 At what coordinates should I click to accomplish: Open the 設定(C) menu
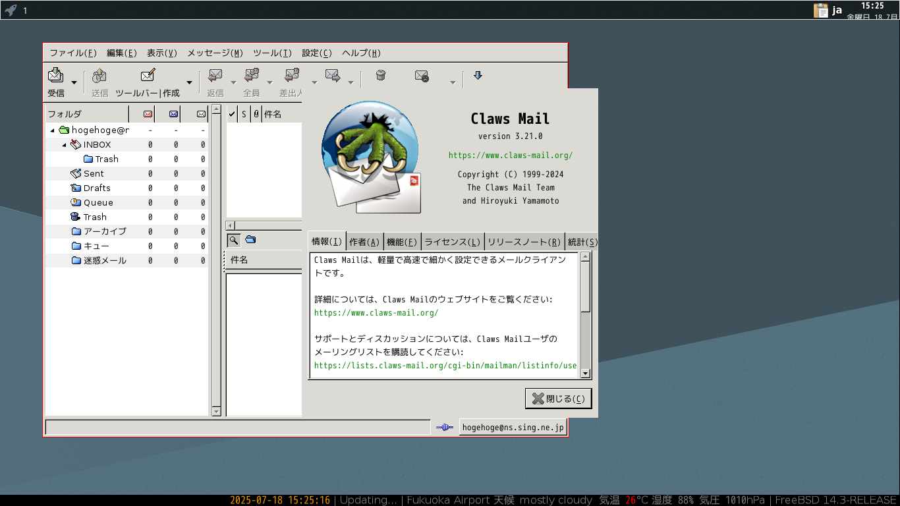pos(317,53)
